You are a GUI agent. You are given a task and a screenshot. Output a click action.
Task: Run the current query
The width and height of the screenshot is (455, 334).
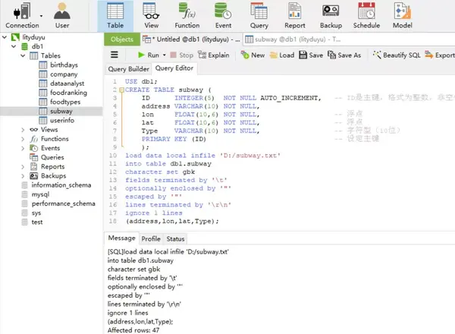click(x=149, y=55)
